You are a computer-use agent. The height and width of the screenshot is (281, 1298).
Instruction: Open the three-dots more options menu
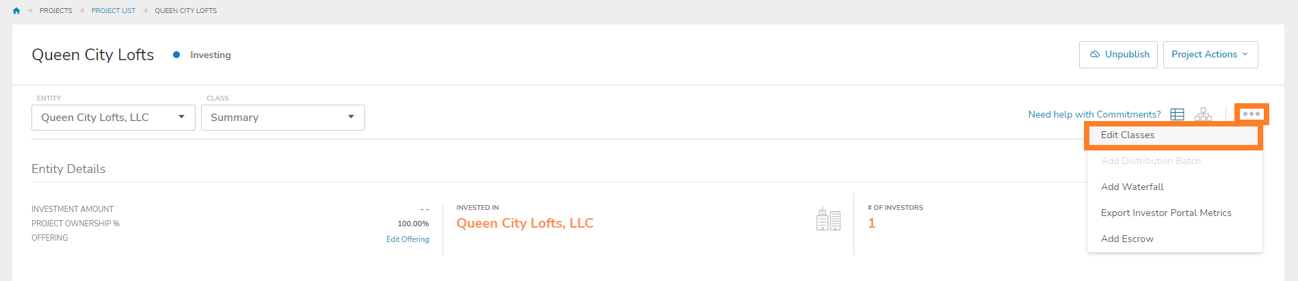1251,114
